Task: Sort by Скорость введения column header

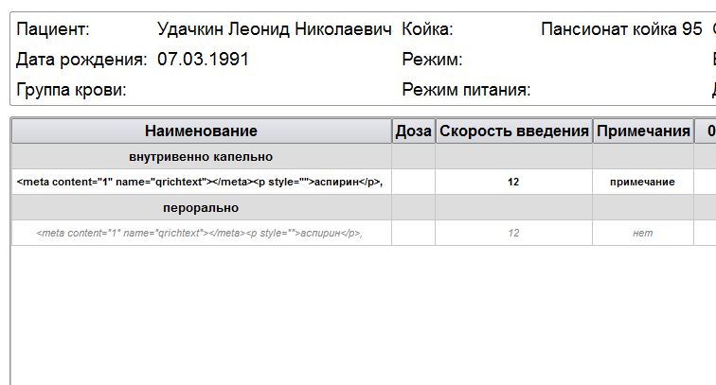Action: (x=513, y=131)
